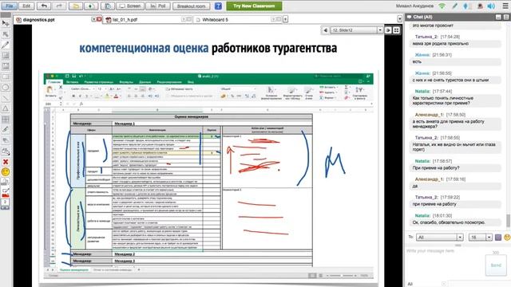The image size is (511, 287).
Task: Click user name 'Михаил Анкудинов'
Action: [x=414, y=6]
